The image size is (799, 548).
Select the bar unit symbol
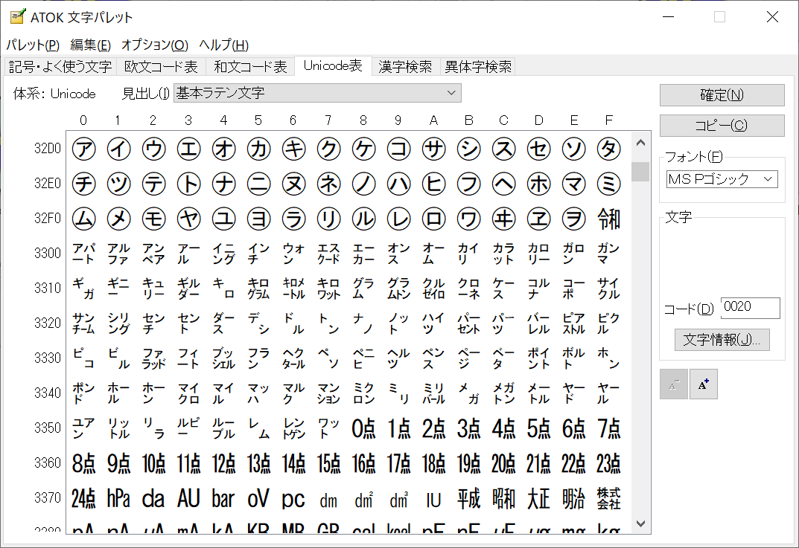[223, 498]
